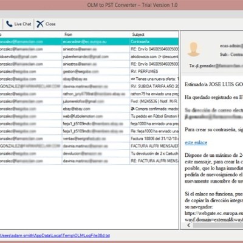Click the Close label in toolbar

click(50, 24)
